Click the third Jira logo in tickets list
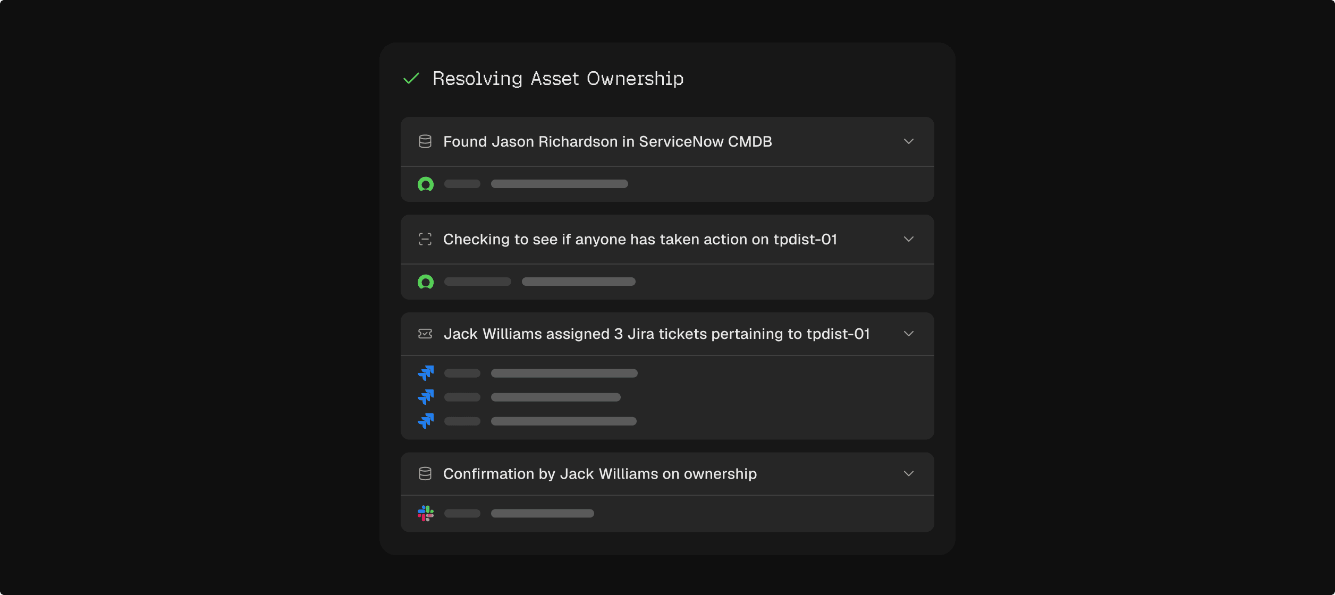Screen dimensions: 1335x595 tap(426, 421)
